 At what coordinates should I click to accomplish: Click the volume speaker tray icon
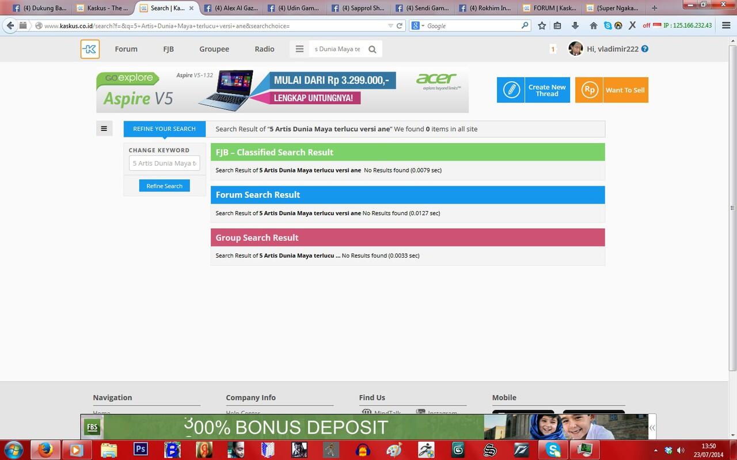pos(681,450)
